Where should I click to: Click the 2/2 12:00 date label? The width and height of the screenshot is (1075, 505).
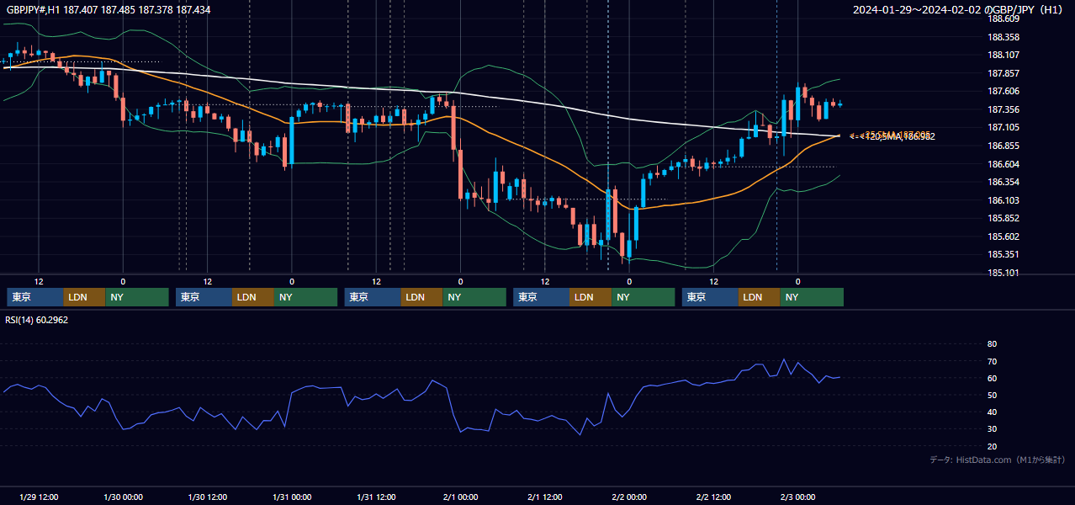tap(714, 497)
